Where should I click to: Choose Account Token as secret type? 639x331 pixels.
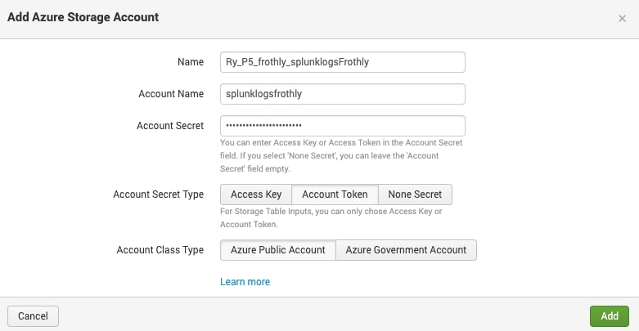(335, 195)
